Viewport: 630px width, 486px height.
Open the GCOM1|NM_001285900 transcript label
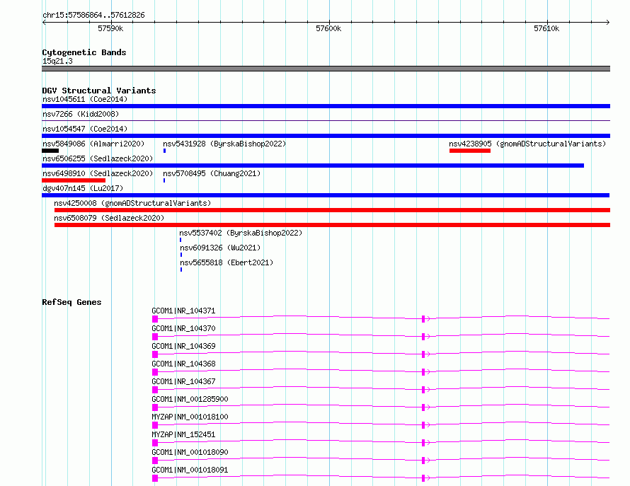pyautogui.click(x=190, y=399)
